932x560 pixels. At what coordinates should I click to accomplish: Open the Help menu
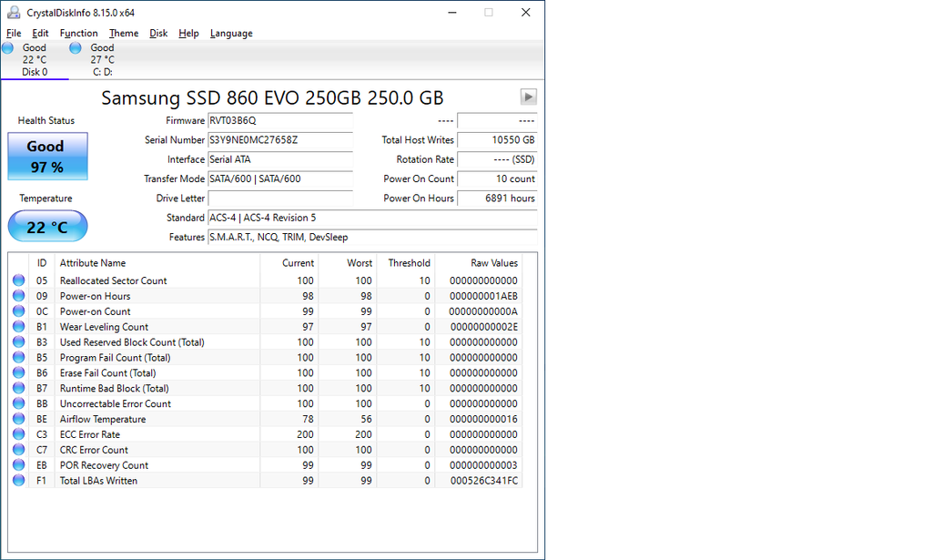point(188,34)
